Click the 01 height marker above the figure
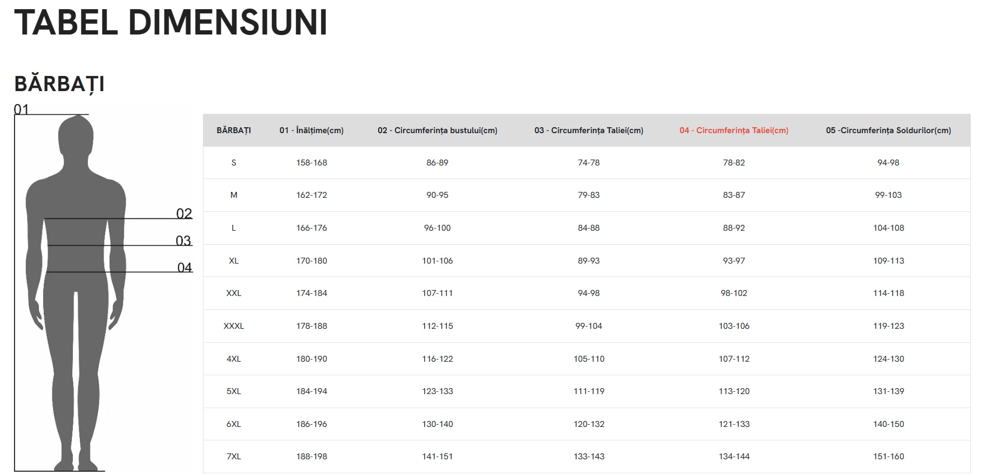This screenshot has height=476, width=987. point(21,109)
